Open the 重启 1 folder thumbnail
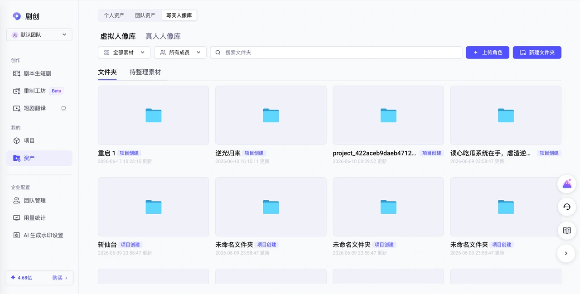 [x=153, y=115]
